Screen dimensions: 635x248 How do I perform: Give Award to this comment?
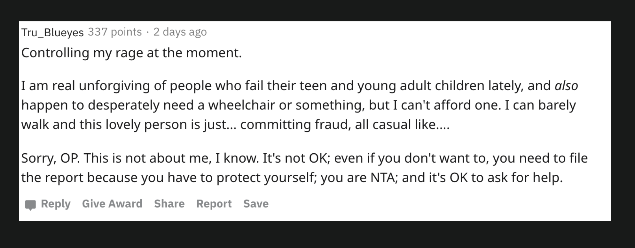click(x=112, y=204)
